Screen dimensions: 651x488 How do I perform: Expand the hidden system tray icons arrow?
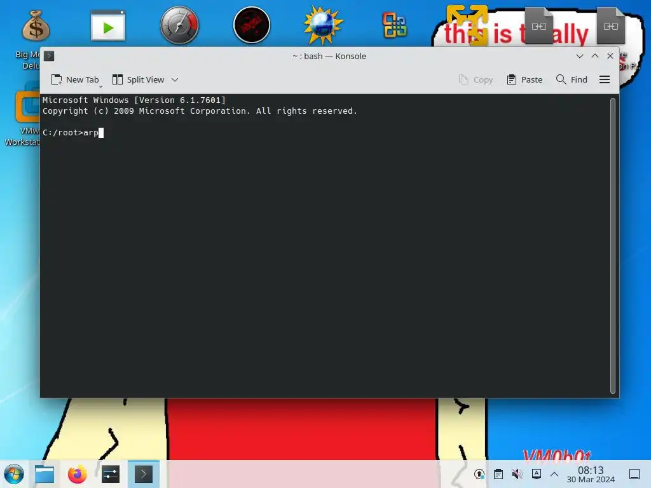554,474
